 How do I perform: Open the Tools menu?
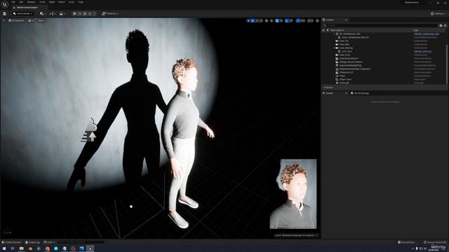pyautogui.click(x=42, y=2)
